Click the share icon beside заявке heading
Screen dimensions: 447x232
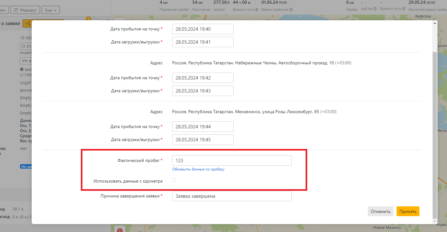click(x=28, y=23)
